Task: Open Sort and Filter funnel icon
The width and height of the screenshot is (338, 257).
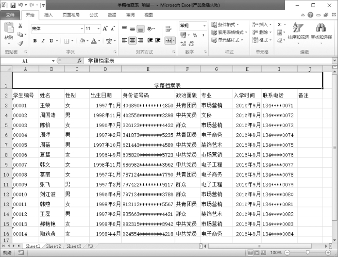Action: click(x=298, y=28)
